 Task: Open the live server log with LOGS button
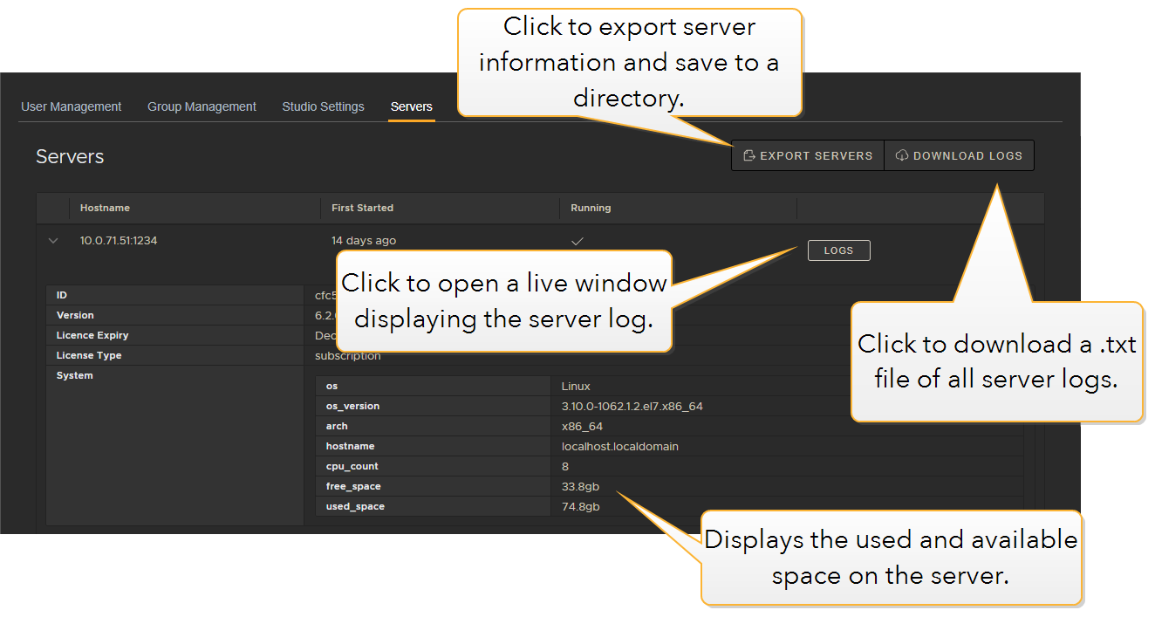click(838, 250)
